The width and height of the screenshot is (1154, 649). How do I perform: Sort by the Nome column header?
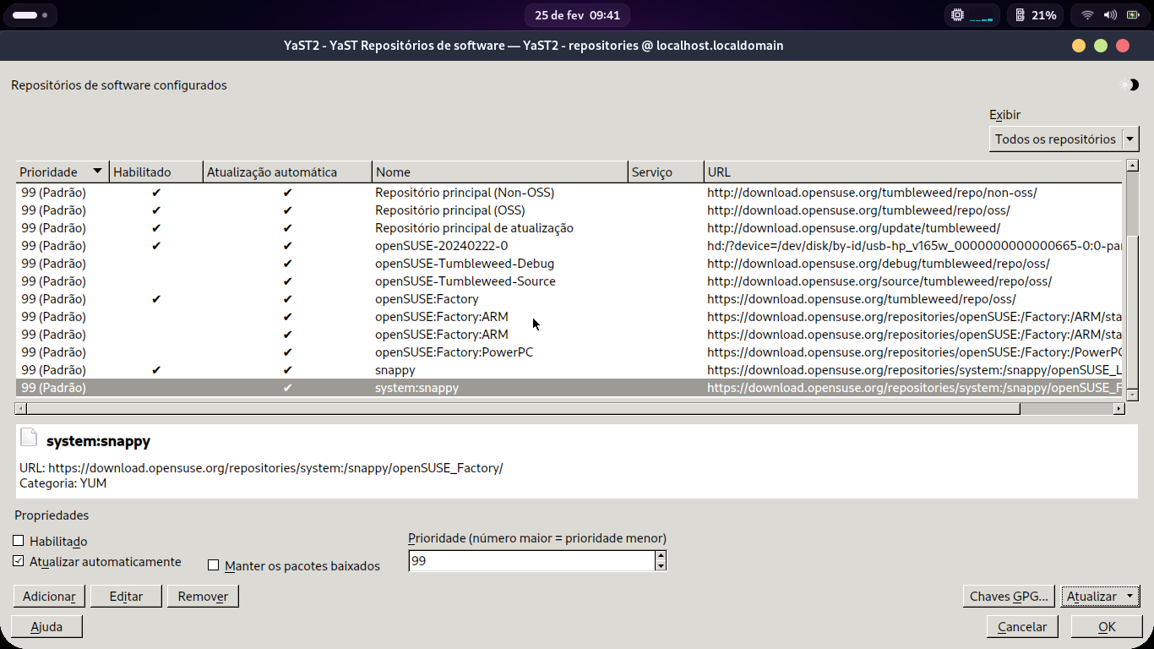click(x=500, y=172)
